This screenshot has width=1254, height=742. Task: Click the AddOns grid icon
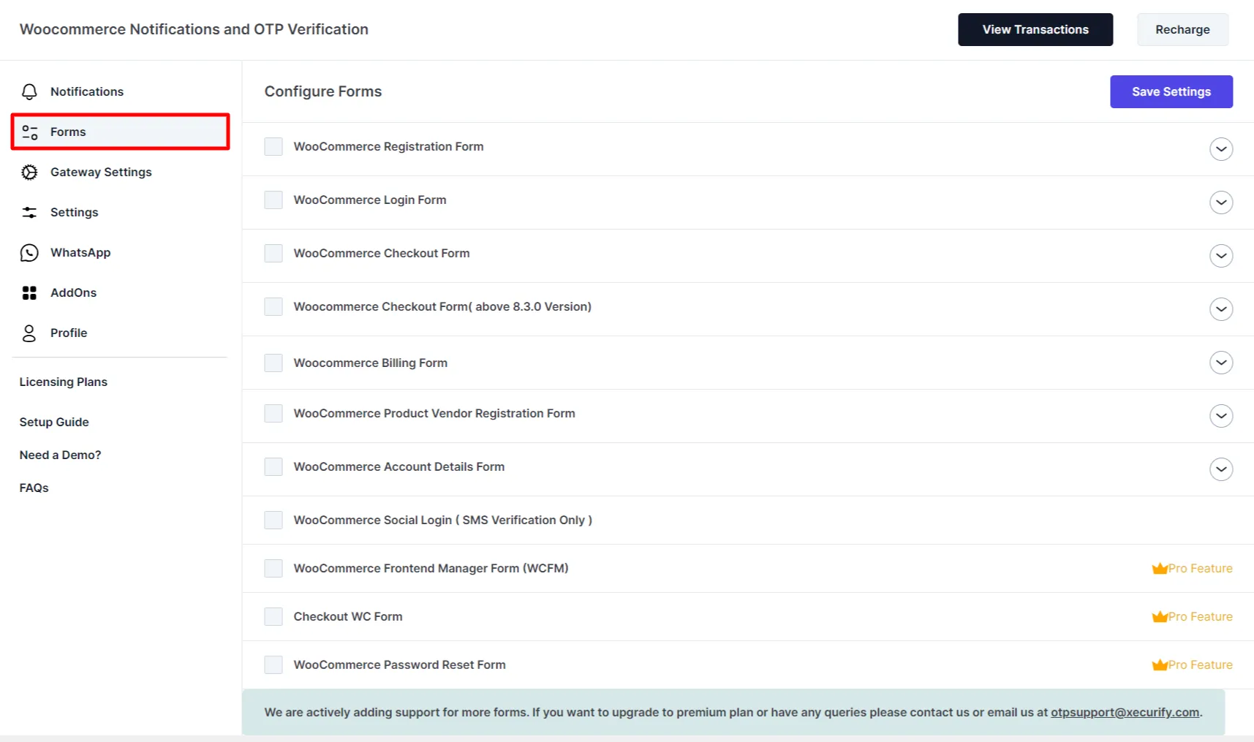pos(29,292)
